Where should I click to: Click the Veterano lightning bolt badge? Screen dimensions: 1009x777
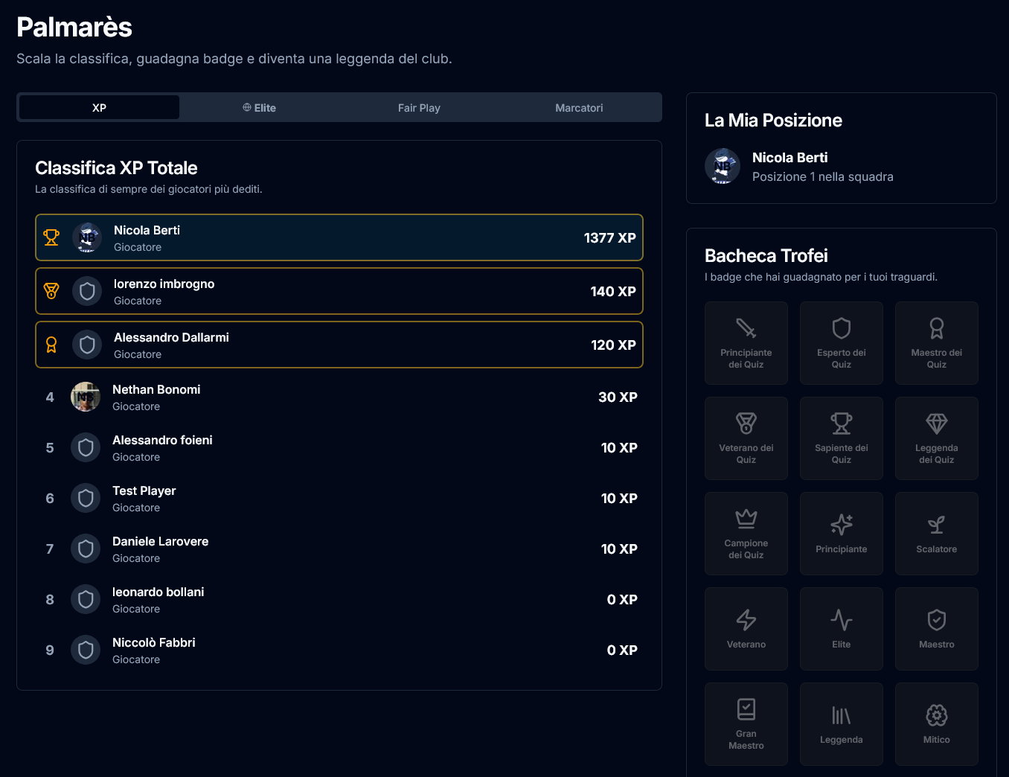pos(746,628)
